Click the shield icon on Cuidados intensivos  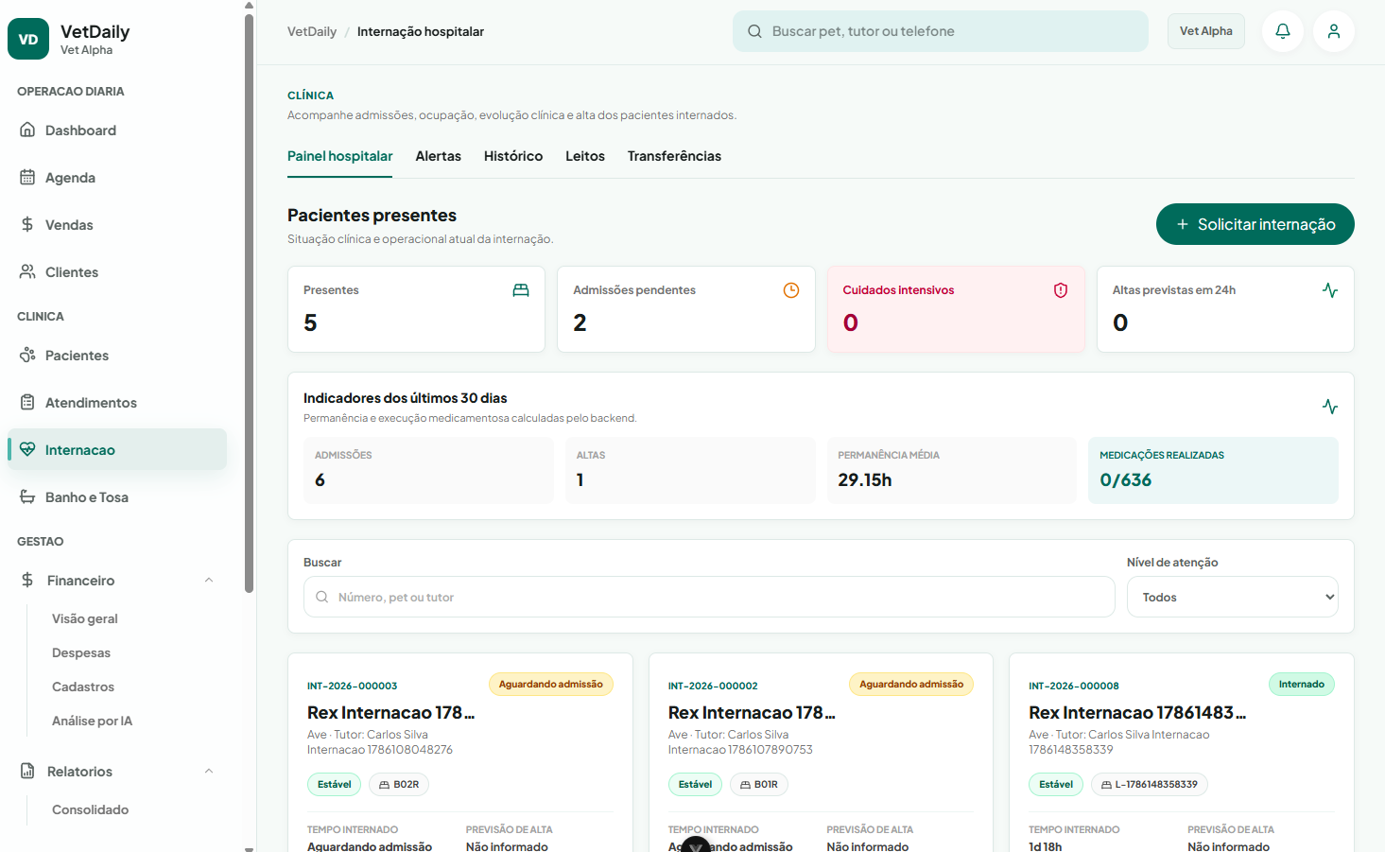tap(1061, 290)
